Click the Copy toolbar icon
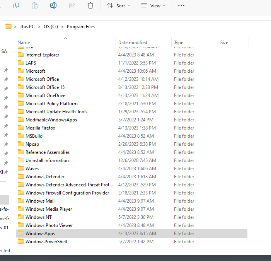271x261 pixels. pos(16,5)
